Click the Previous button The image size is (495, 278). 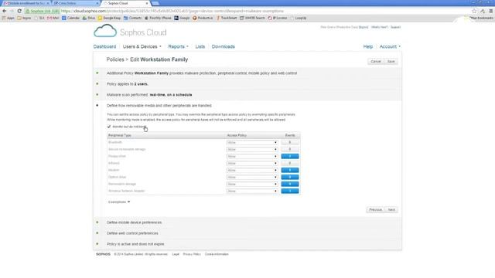[375, 209]
